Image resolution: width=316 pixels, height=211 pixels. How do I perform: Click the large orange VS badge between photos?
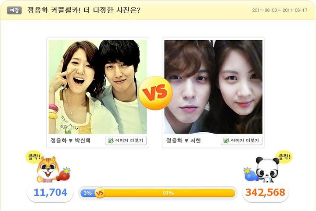pyautogui.click(x=155, y=93)
